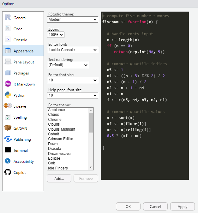Click the Publishing icon
This screenshot has height=213, width=198.
(x=8, y=139)
